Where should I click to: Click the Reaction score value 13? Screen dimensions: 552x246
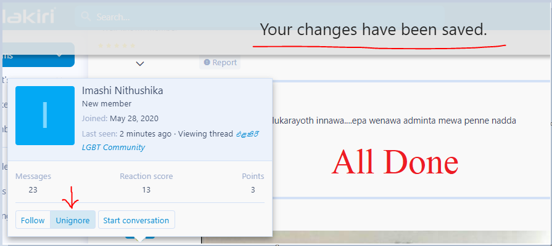point(146,190)
